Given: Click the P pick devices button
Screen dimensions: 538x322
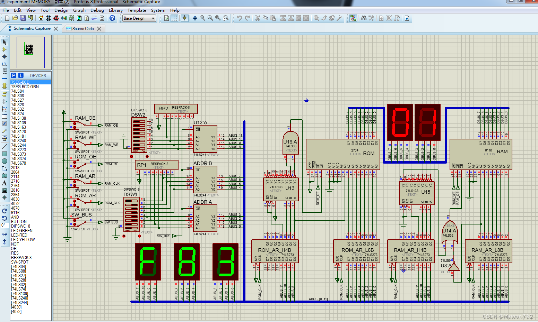Looking at the screenshot, I should tap(14, 75).
